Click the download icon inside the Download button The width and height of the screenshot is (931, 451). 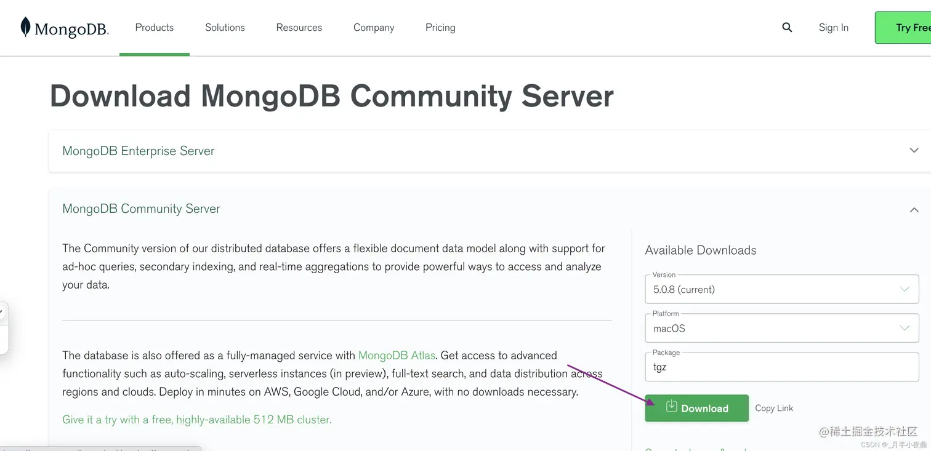pyautogui.click(x=672, y=407)
